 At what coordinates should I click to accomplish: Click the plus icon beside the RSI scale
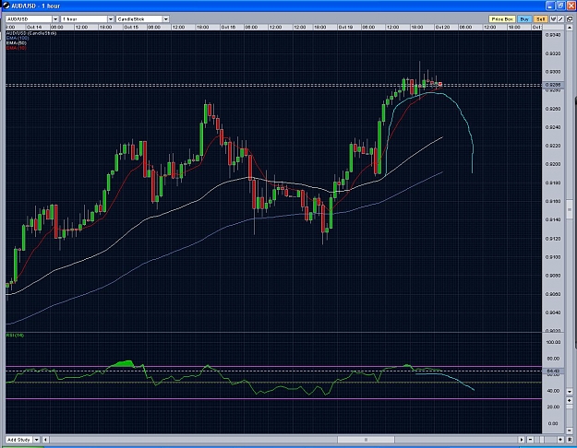coord(570,400)
